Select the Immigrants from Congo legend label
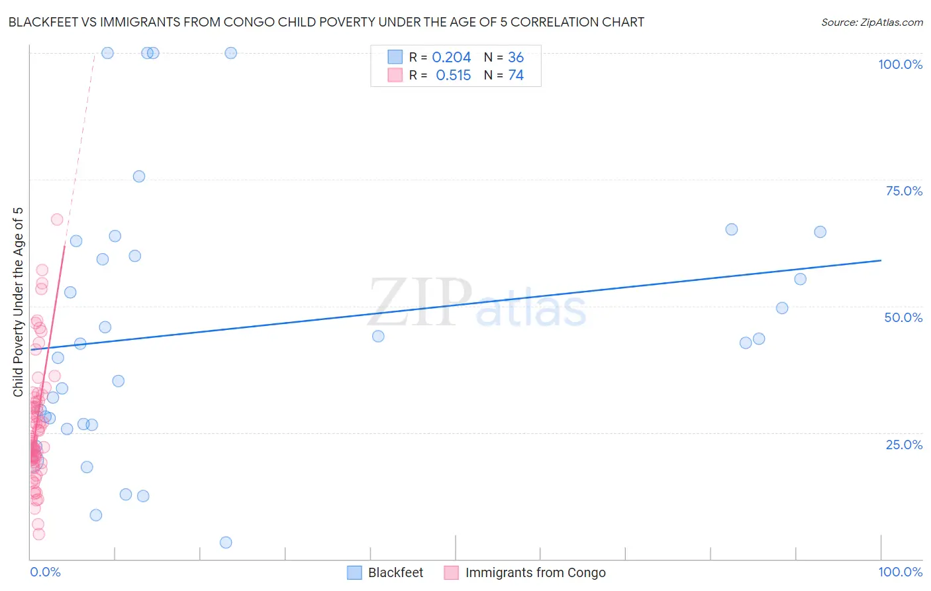931x591 pixels. [x=535, y=572]
